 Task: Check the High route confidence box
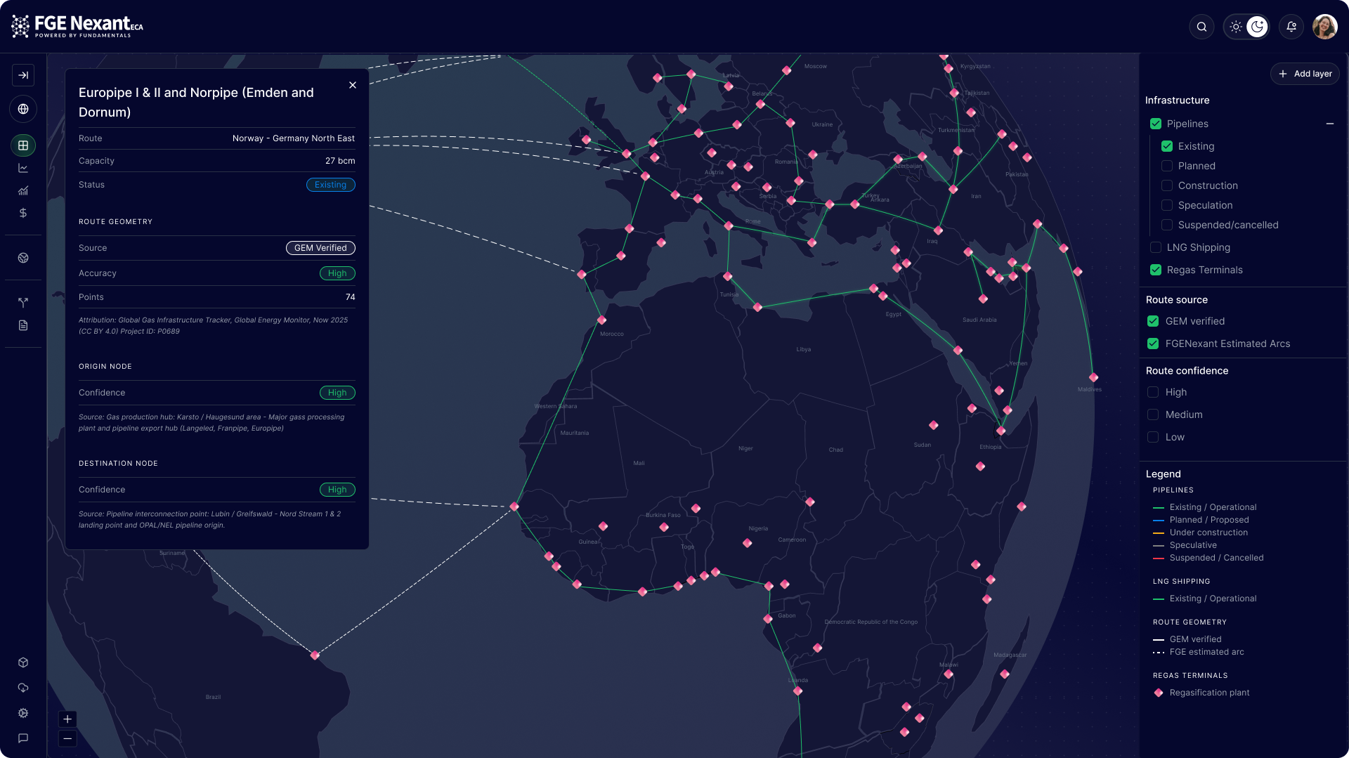coord(1153,392)
